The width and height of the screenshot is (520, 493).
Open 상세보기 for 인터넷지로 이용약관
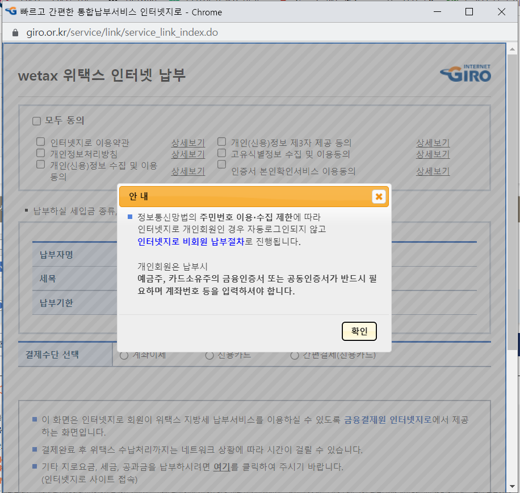188,143
